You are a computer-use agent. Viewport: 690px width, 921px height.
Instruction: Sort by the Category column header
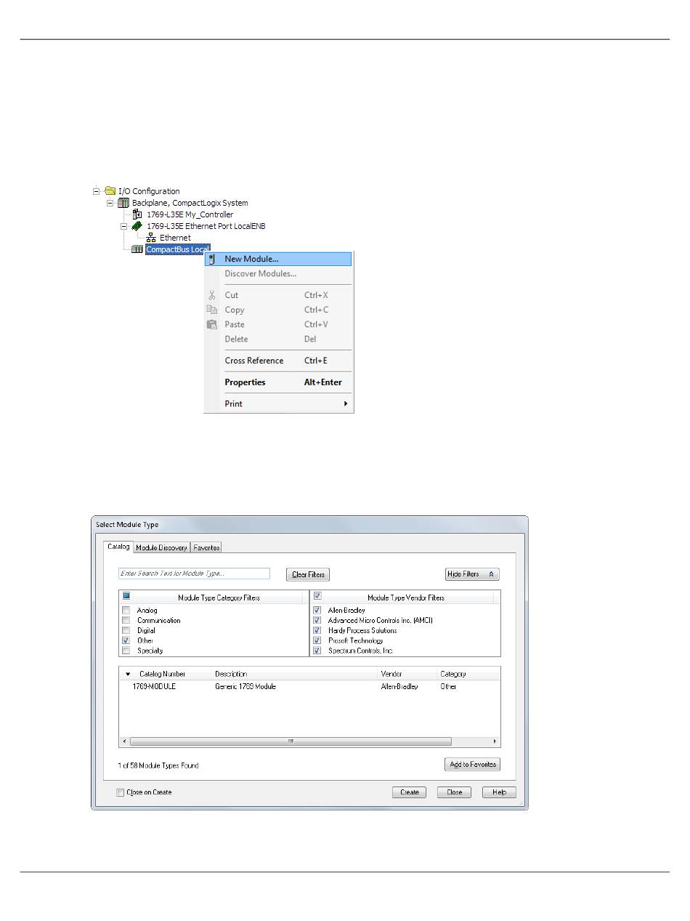click(468, 675)
